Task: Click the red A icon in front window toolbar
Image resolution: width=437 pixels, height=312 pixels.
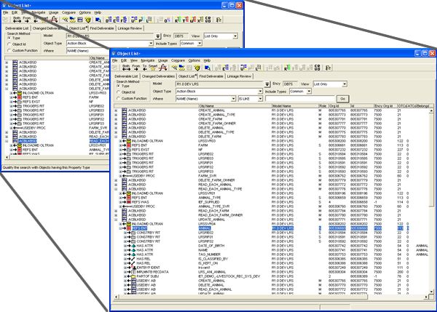Action: click(x=163, y=67)
